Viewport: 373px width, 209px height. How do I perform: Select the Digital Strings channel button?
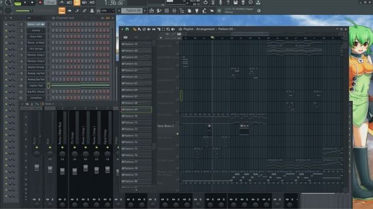(36, 67)
